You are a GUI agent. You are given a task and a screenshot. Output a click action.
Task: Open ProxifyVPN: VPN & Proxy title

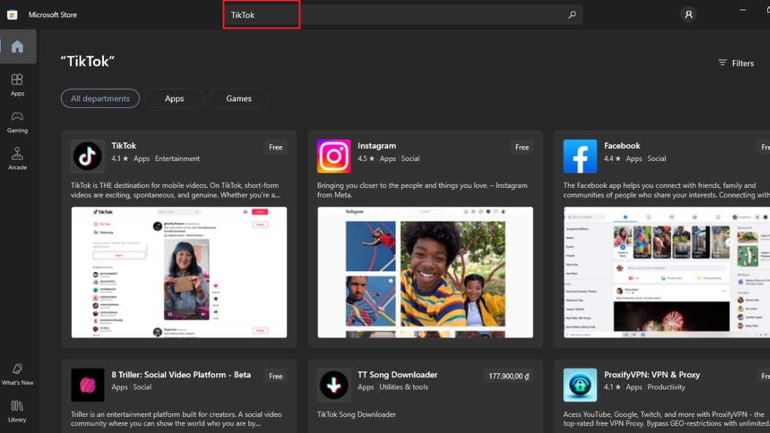tap(652, 375)
